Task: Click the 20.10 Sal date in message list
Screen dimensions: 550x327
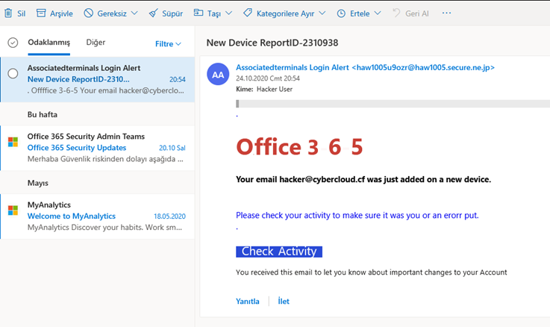Action: pos(172,148)
